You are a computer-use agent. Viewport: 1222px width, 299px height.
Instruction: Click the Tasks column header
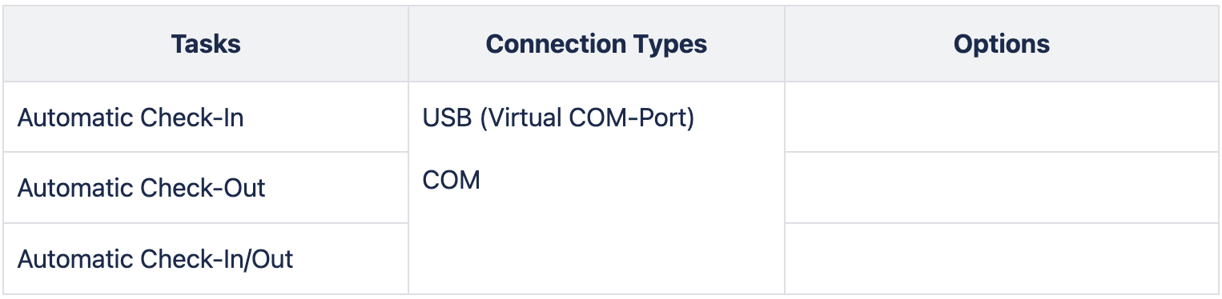pyautogui.click(x=206, y=44)
